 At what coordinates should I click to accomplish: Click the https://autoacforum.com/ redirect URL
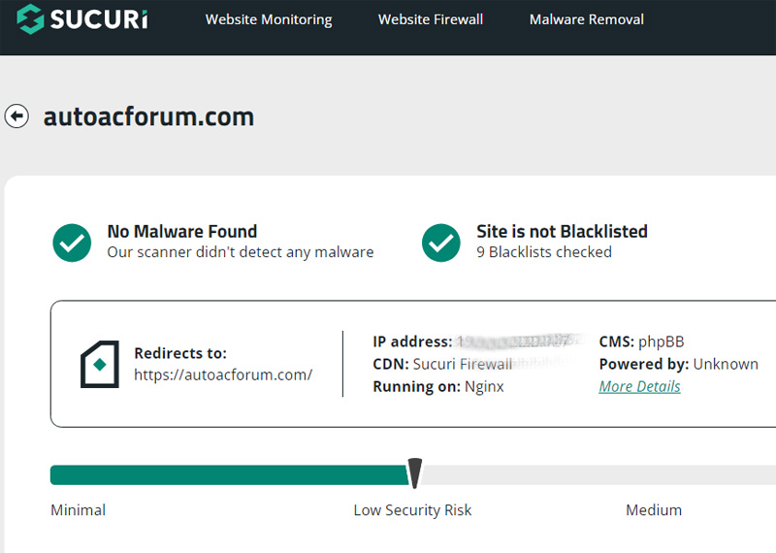coord(223,374)
